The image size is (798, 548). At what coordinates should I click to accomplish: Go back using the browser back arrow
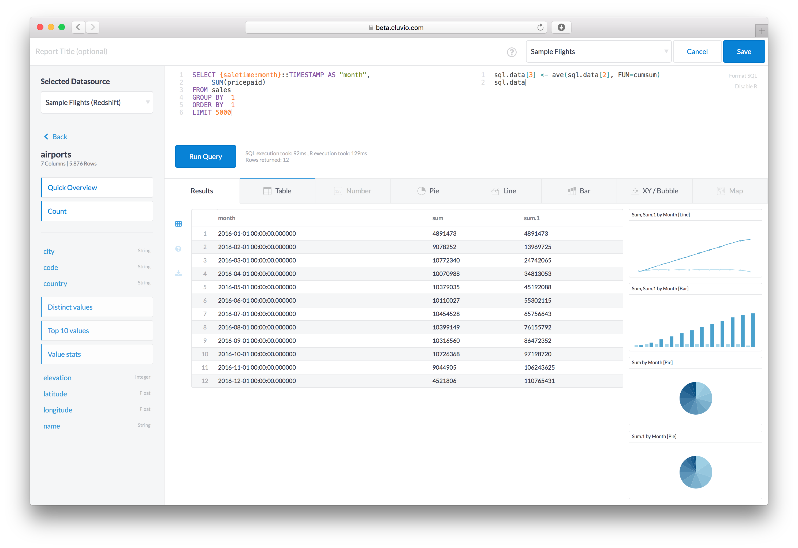78,27
